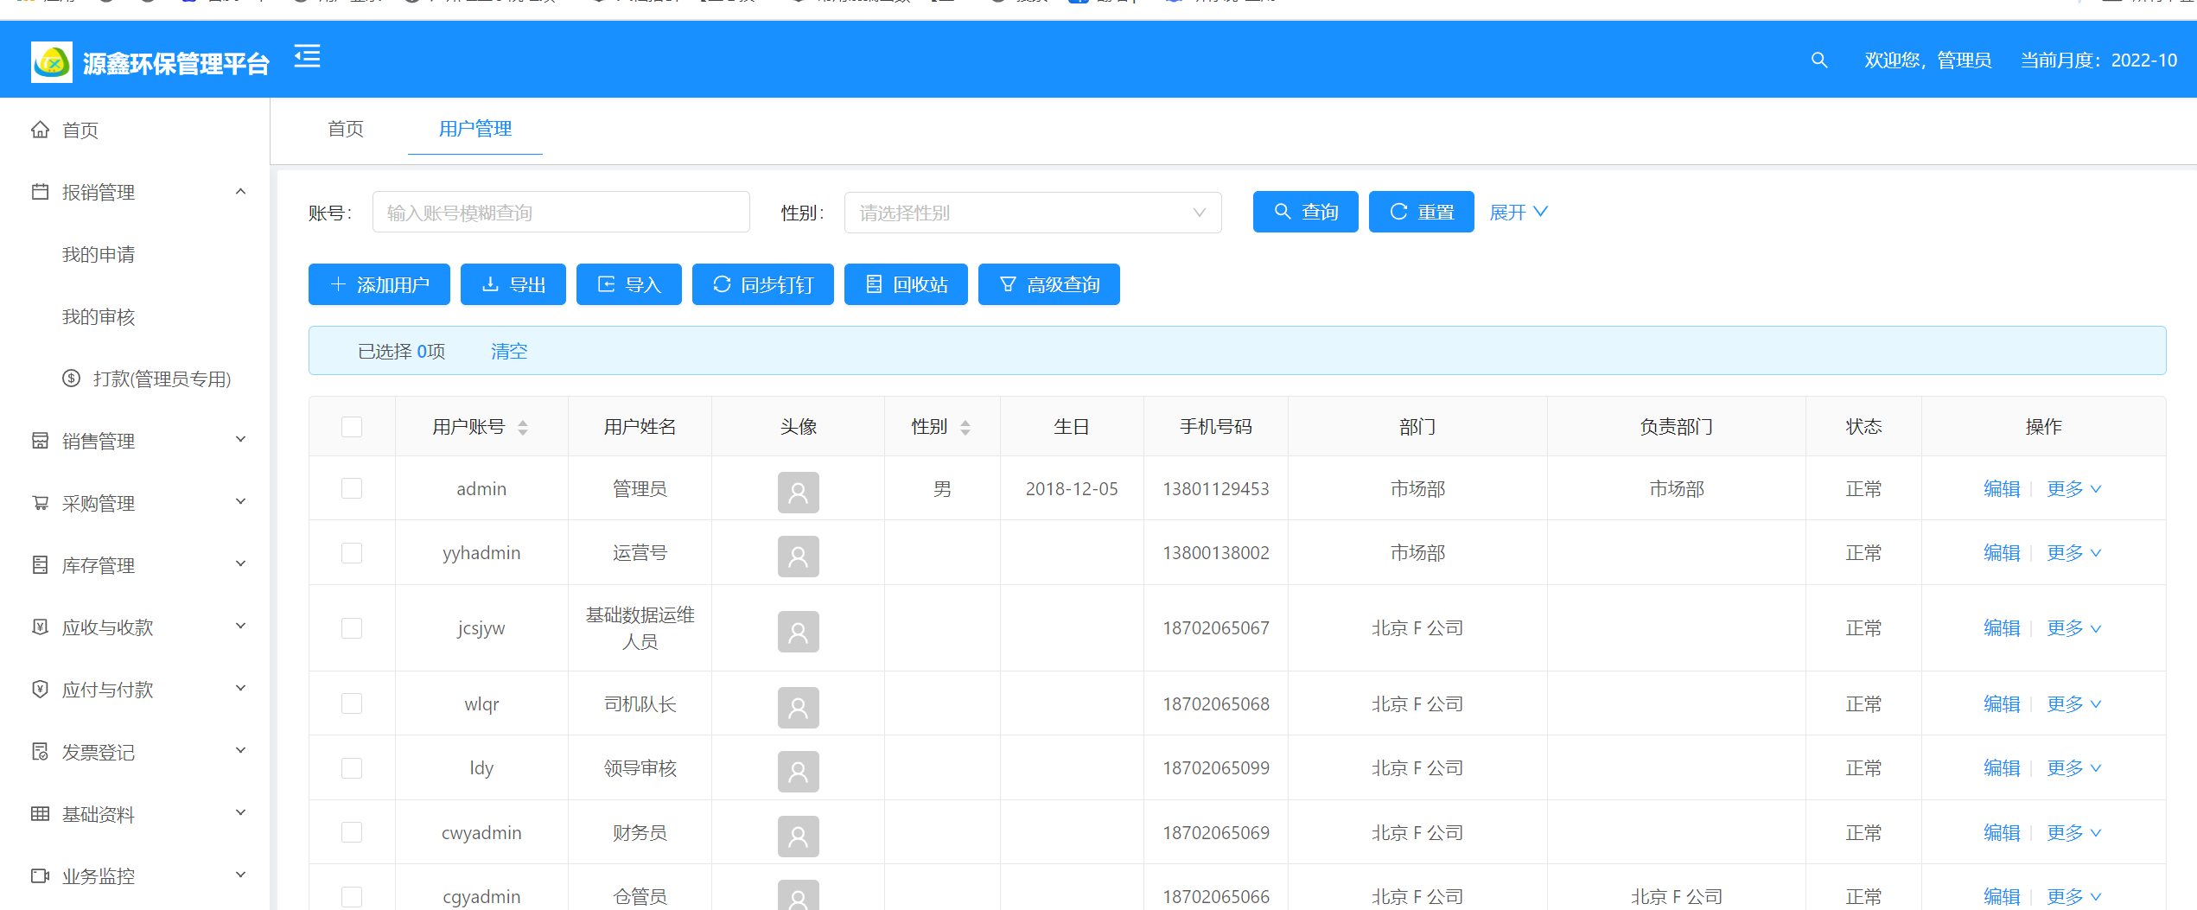Screen dimensions: 2197x910
Task: Click ldy's avatar placeholder
Action: pos(799,772)
